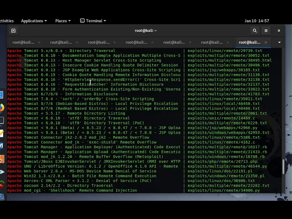Click exploits/windows/webapps/42953.txt path
Screen dimensions: 292x219
click(229, 133)
